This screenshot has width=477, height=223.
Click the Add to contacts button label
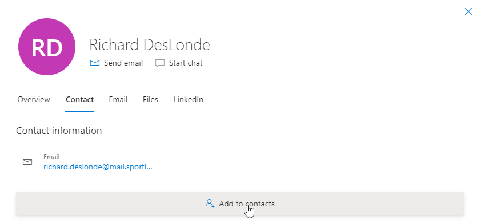(247, 204)
